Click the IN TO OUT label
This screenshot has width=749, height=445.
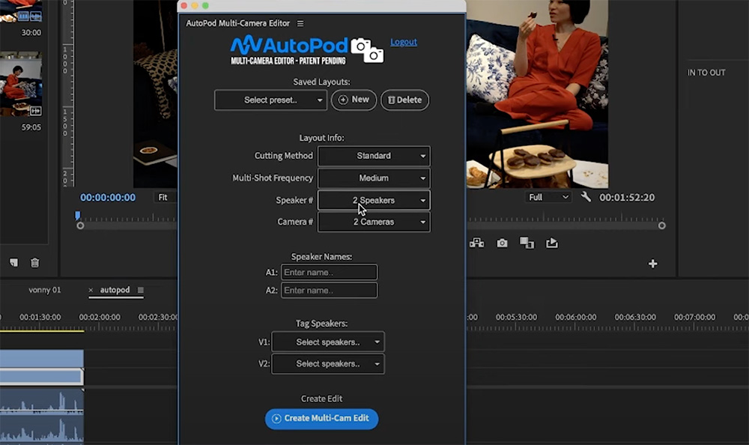(706, 73)
